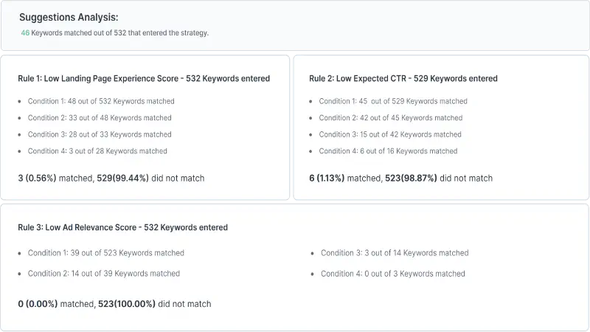Open Rule 2 Low Expected CTR heading
This screenshot has width=590, height=332.
(x=403, y=78)
